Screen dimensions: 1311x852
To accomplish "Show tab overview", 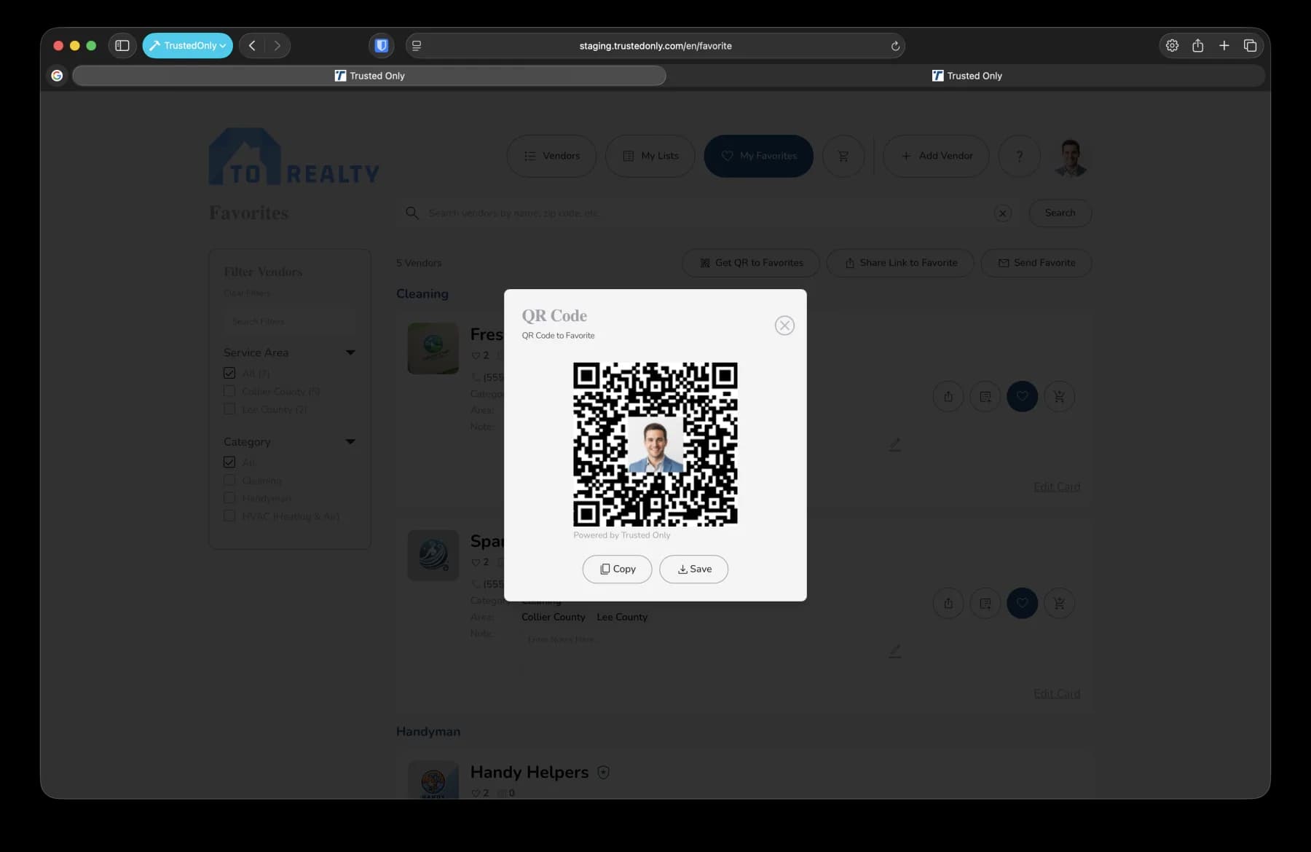I will pos(1251,45).
